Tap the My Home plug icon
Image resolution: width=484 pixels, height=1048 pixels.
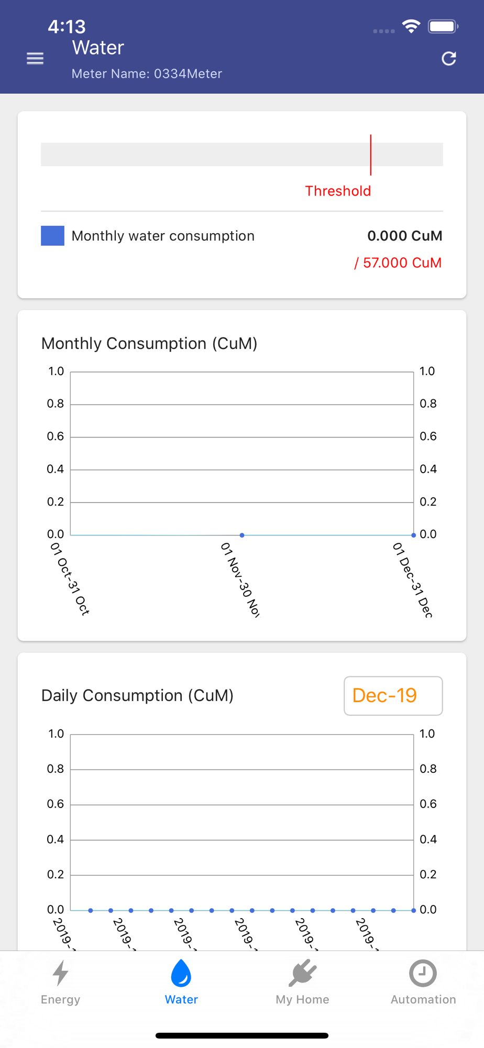pyautogui.click(x=302, y=974)
